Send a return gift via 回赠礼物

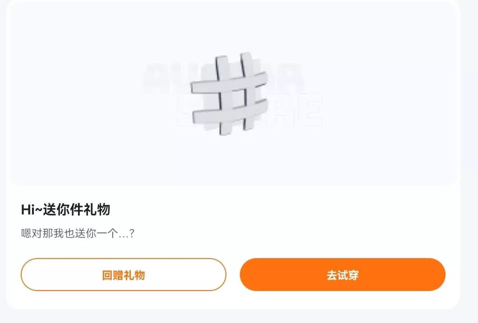click(x=124, y=275)
